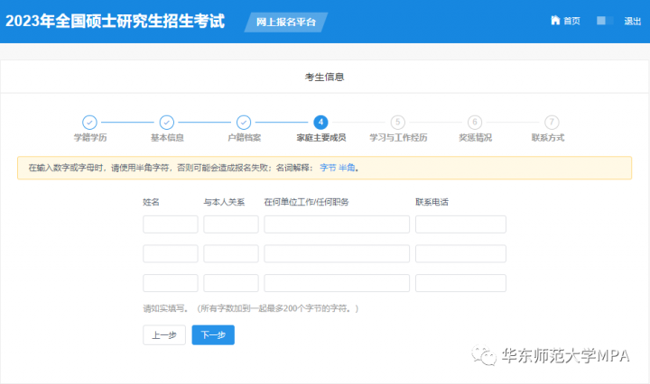Viewport: 650px width, 384px height.
Task: Click the 请如实填写 hint text
Action: tap(250, 308)
